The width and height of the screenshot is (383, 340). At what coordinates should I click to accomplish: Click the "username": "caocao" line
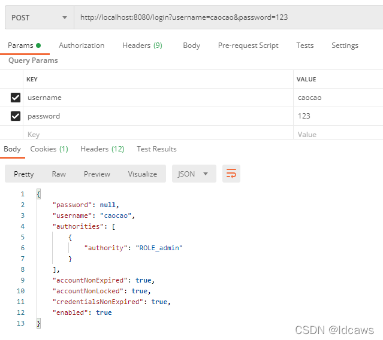pyautogui.click(x=94, y=215)
